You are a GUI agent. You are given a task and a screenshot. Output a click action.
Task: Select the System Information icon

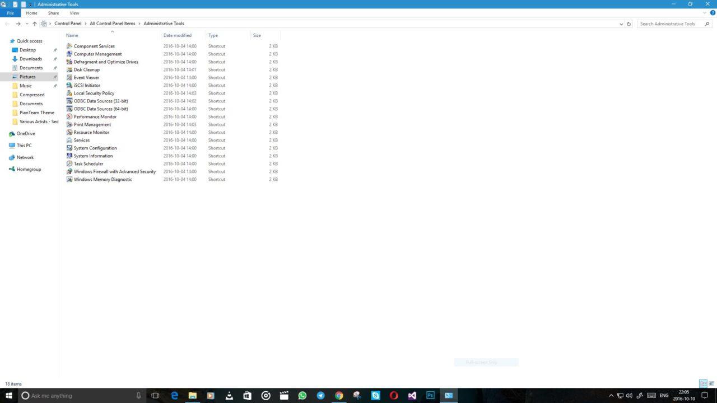(69, 156)
